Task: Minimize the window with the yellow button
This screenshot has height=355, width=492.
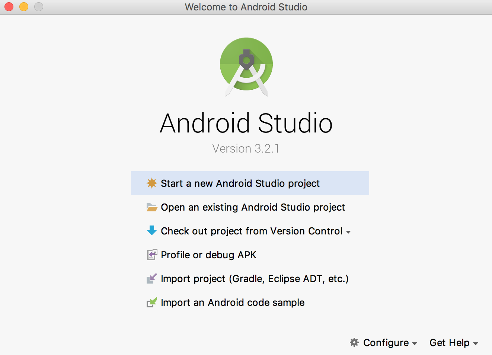Action: (24, 7)
